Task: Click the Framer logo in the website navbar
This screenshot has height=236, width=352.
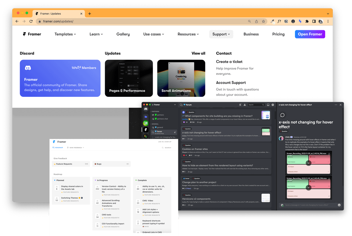Action: (32, 34)
